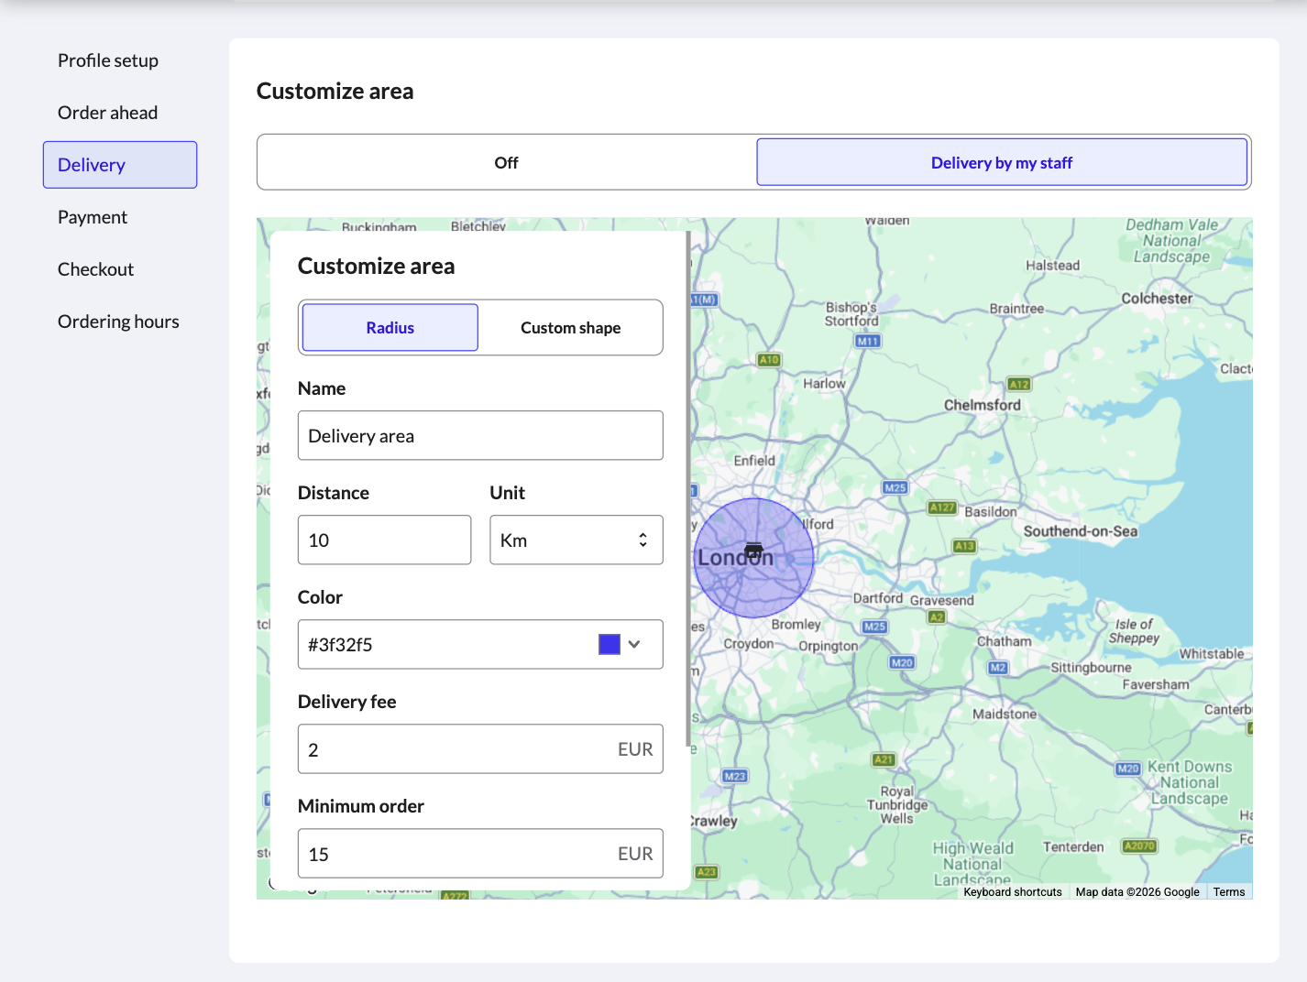Click Map data ©2026 Google text
Screen dimensions: 1307x982
1137,892
